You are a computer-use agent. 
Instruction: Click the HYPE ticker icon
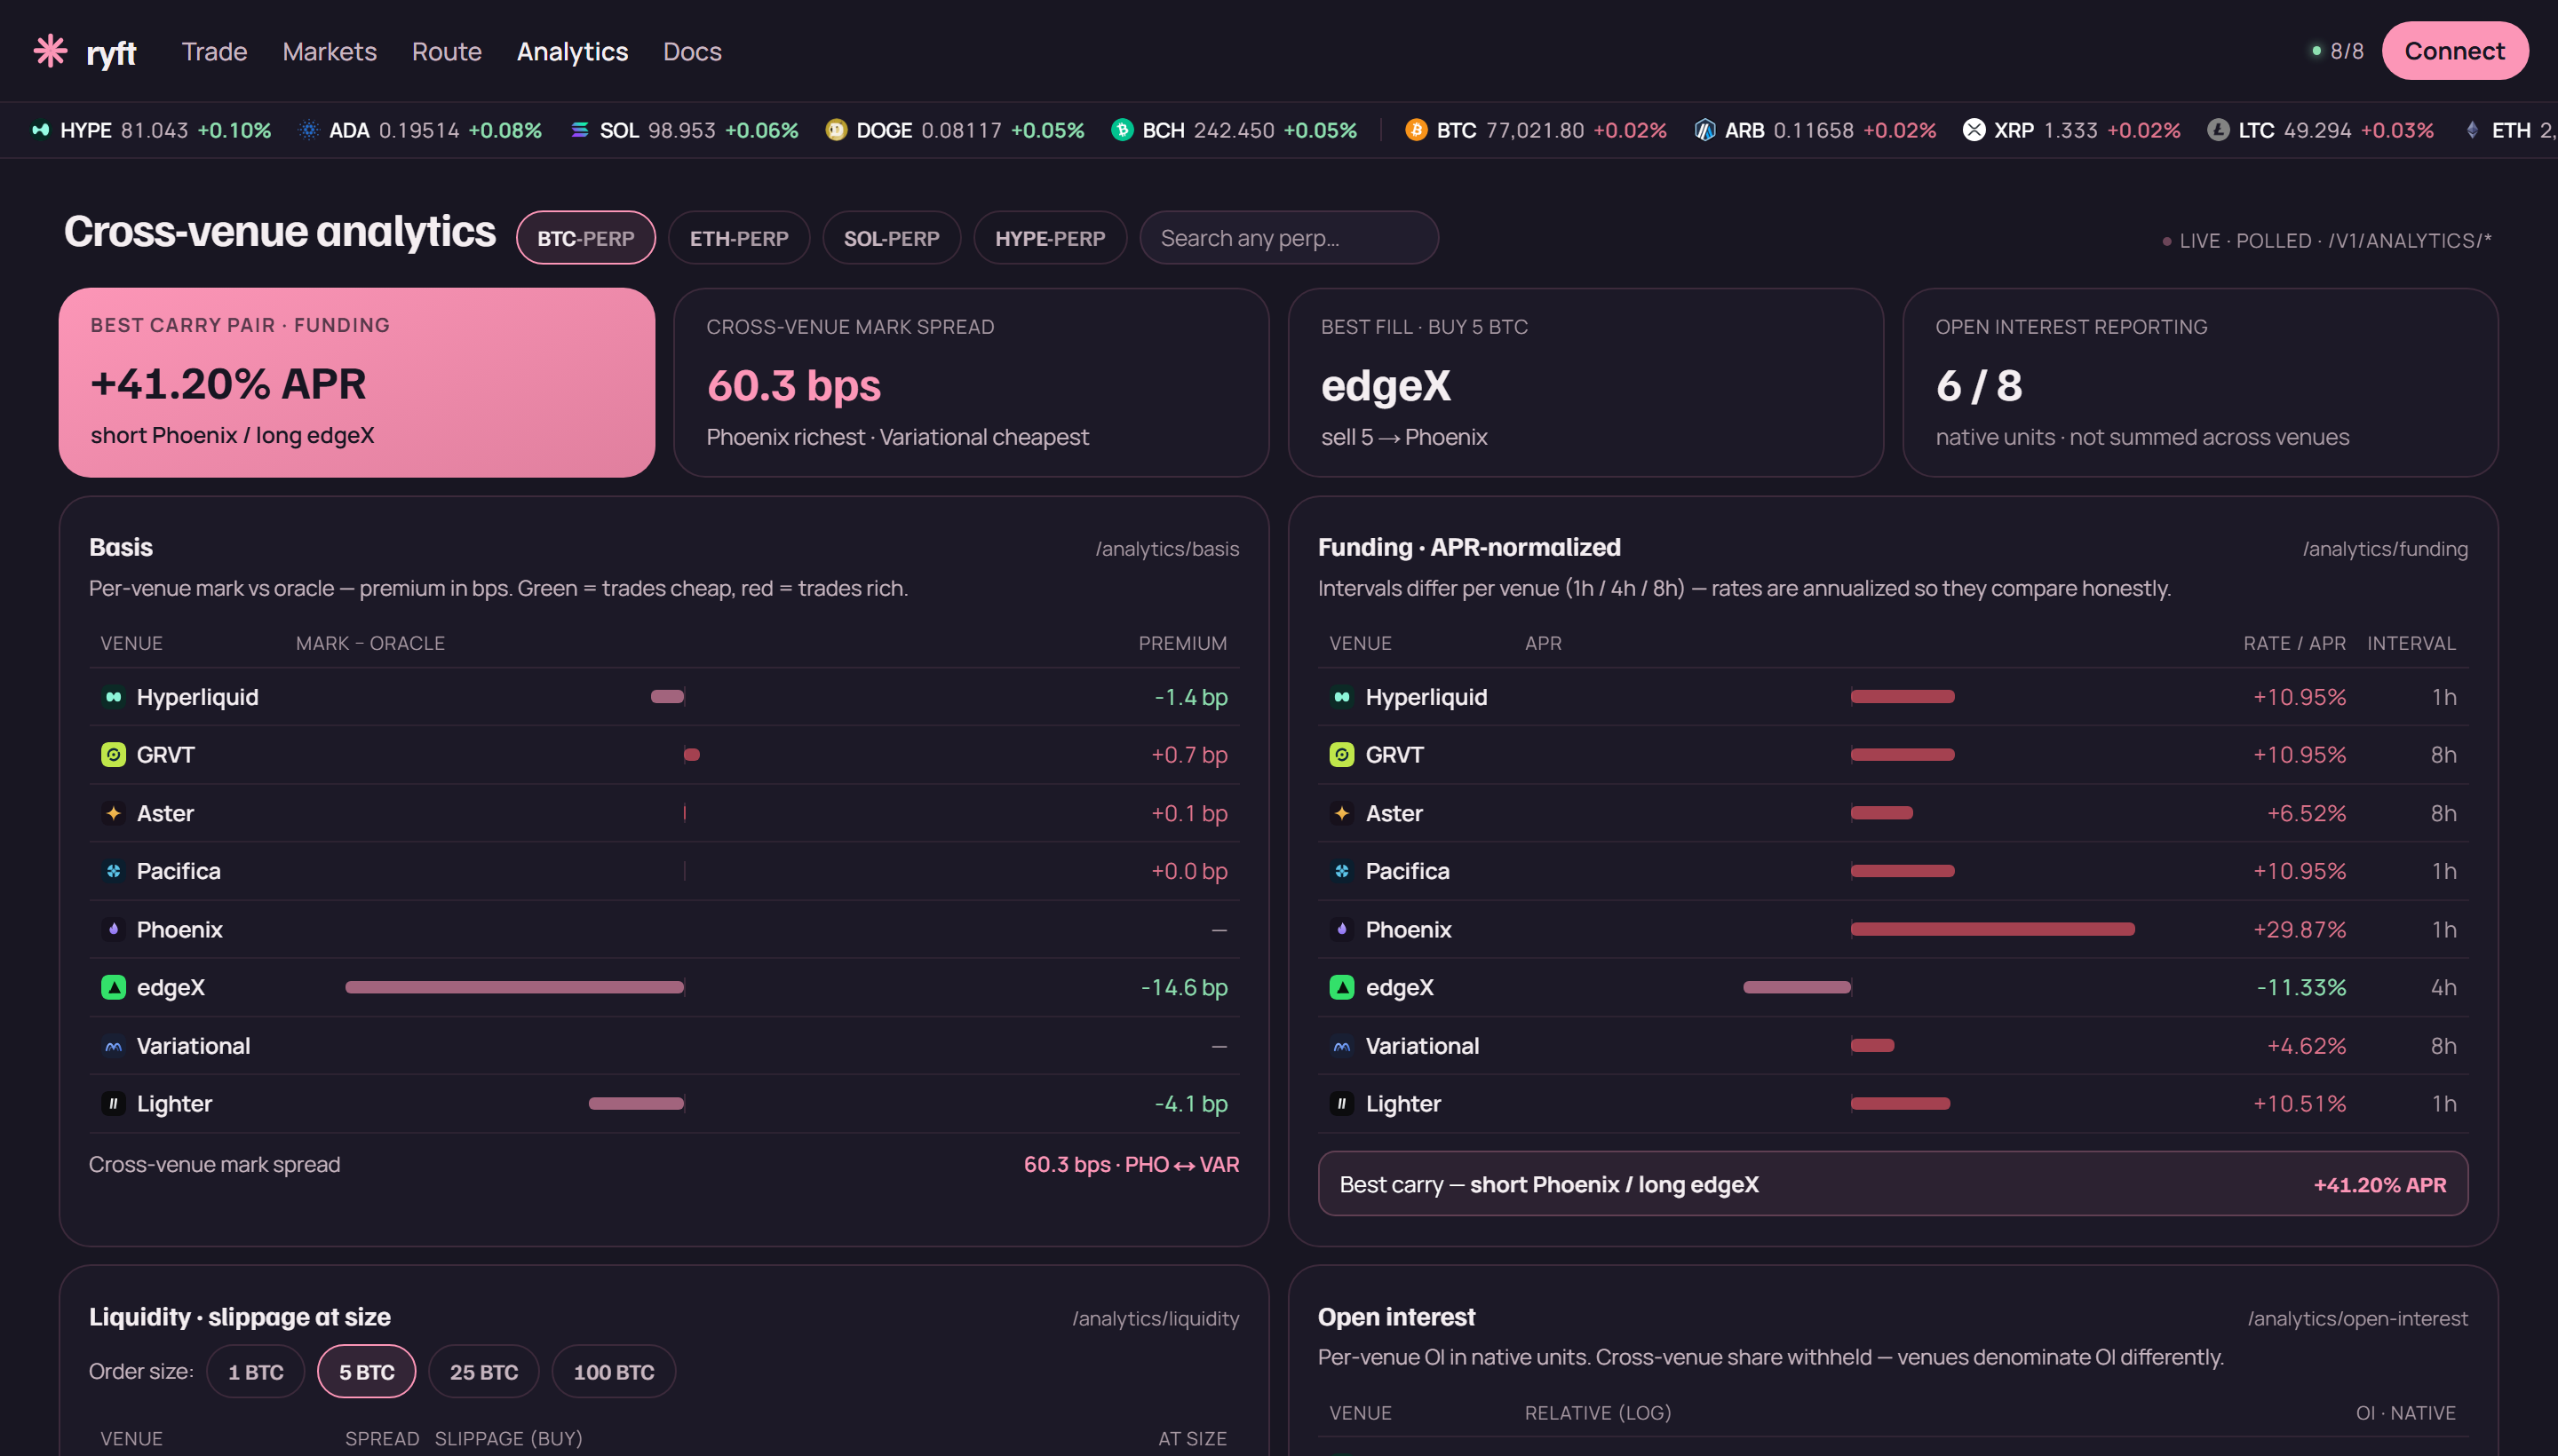[x=41, y=130]
